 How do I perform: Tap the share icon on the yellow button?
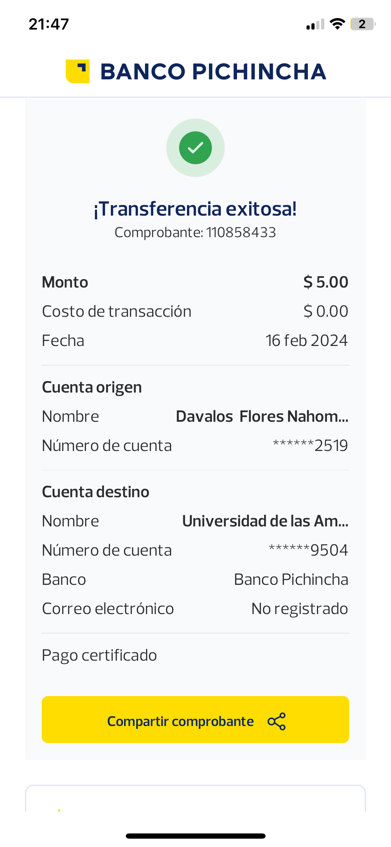277,721
